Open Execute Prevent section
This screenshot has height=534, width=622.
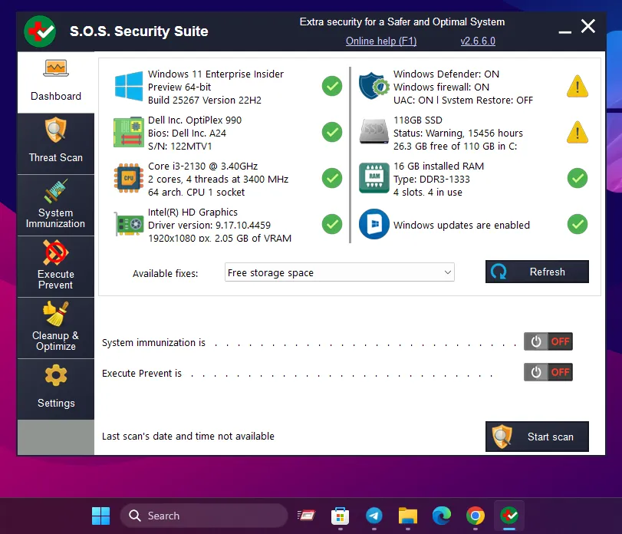(56, 266)
